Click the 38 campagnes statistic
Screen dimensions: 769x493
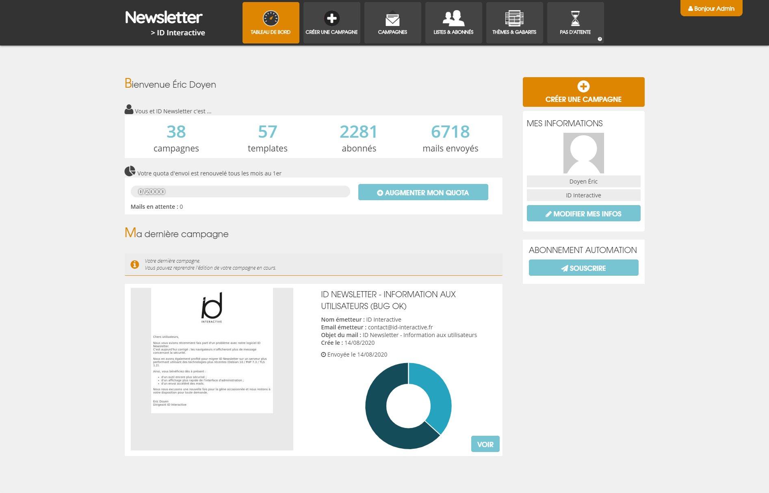pos(176,138)
